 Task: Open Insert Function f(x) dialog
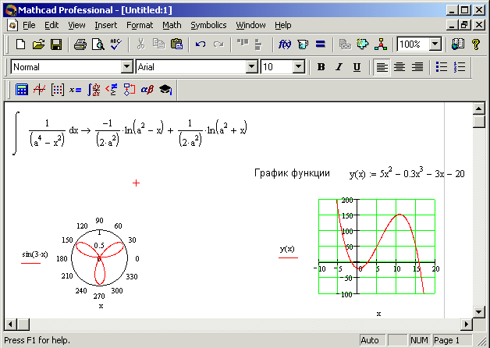pyautogui.click(x=285, y=44)
